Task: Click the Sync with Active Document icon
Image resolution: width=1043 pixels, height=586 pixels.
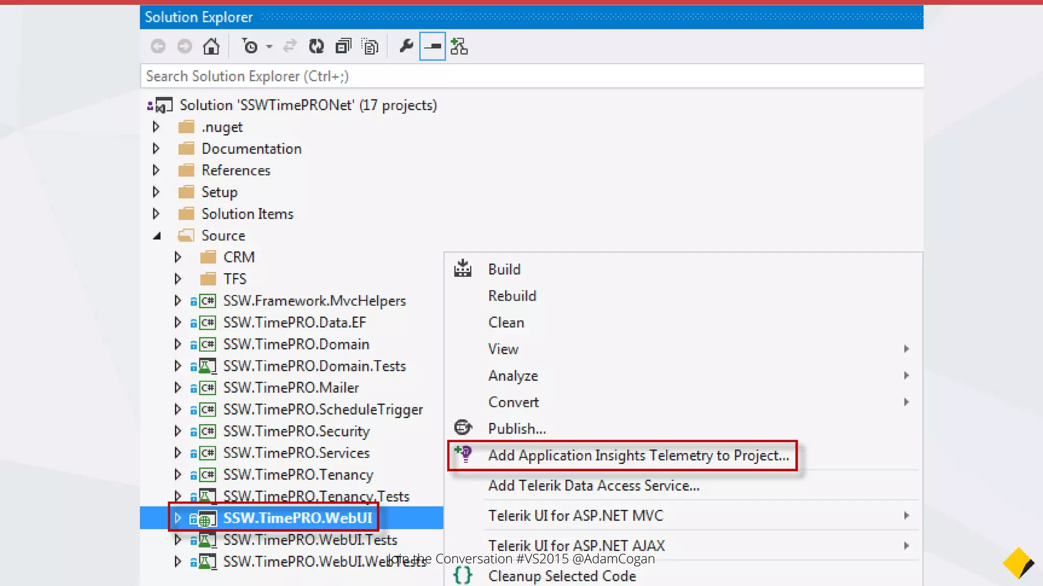Action: tap(290, 46)
